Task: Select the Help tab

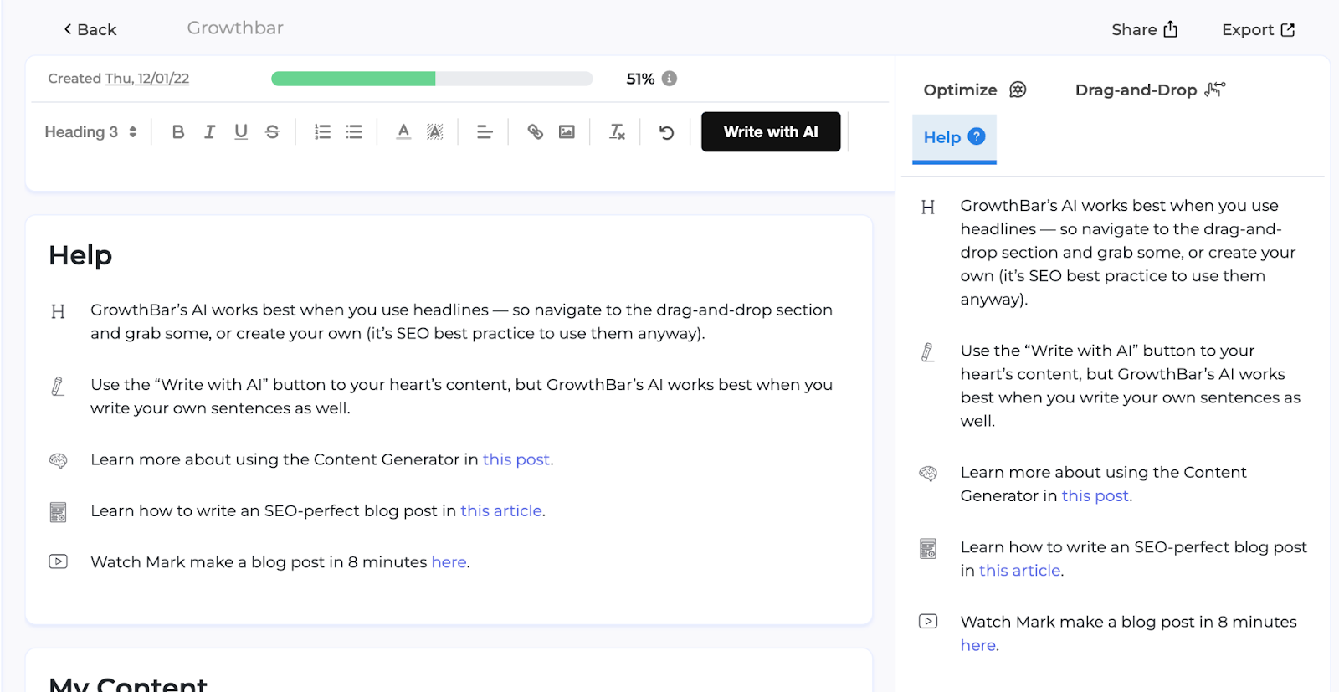Action: pos(954,137)
